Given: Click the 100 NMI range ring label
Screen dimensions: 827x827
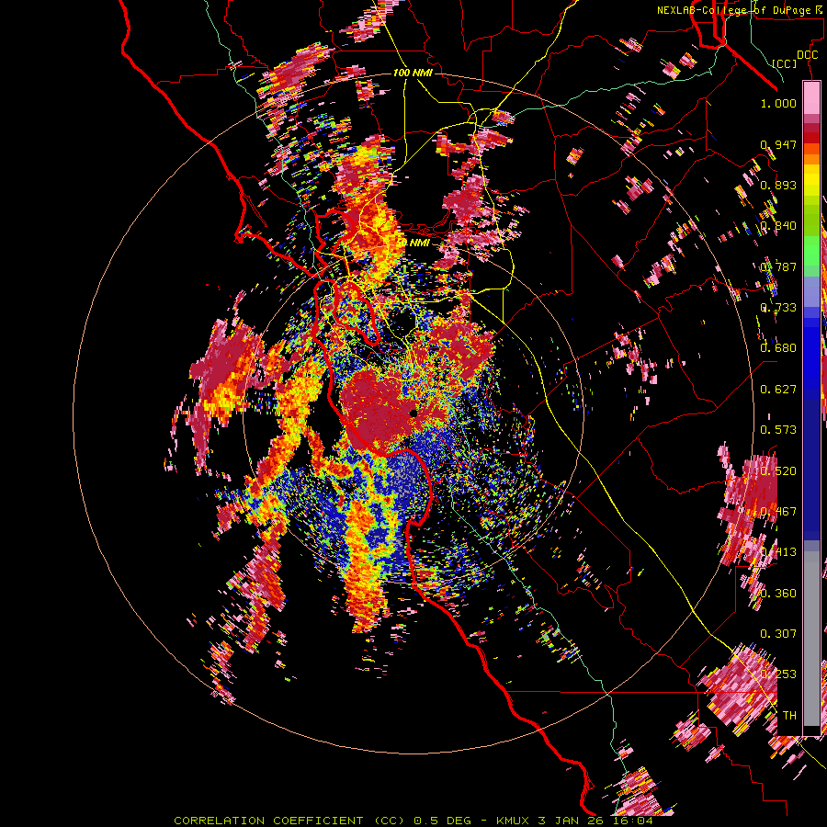Looking at the screenshot, I should point(413,73).
